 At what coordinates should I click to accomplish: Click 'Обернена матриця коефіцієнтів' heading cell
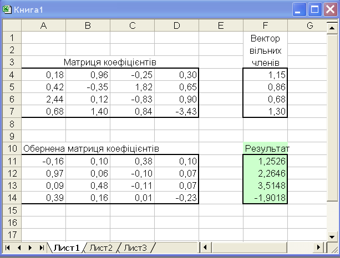(x=91, y=148)
